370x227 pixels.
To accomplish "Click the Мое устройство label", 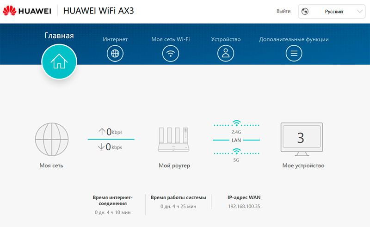I will pos(303,166).
